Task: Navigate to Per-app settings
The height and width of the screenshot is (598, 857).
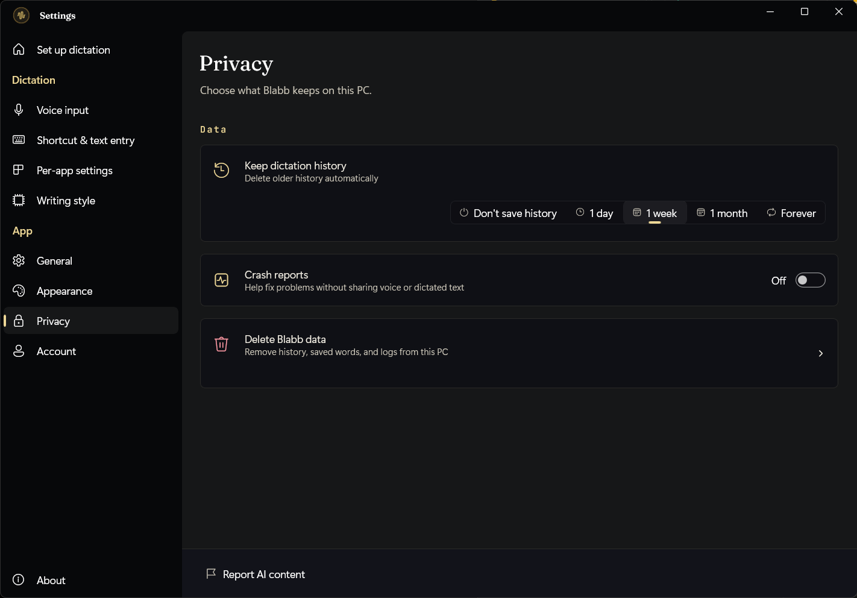Action: 91,170
